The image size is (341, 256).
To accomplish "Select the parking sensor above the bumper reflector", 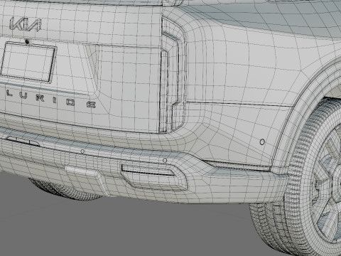I will tap(165, 161).
